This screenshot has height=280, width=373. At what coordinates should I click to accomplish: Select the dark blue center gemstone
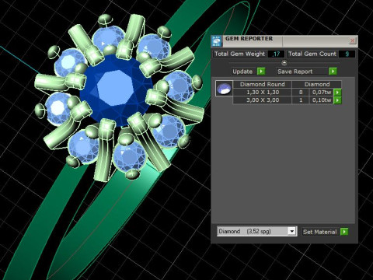coord(115,89)
